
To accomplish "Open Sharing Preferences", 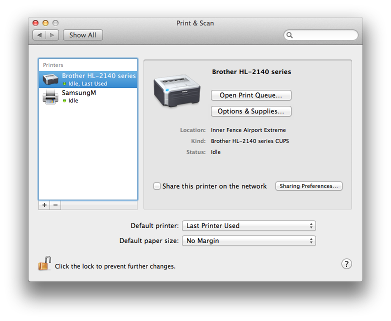I will click(308, 186).
